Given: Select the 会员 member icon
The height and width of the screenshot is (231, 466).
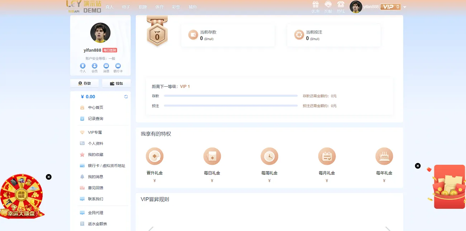Looking at the screenshot, I should 94,66.
